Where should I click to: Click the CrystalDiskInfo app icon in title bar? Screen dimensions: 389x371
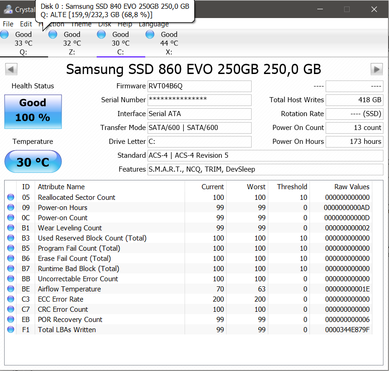(8, 9)
